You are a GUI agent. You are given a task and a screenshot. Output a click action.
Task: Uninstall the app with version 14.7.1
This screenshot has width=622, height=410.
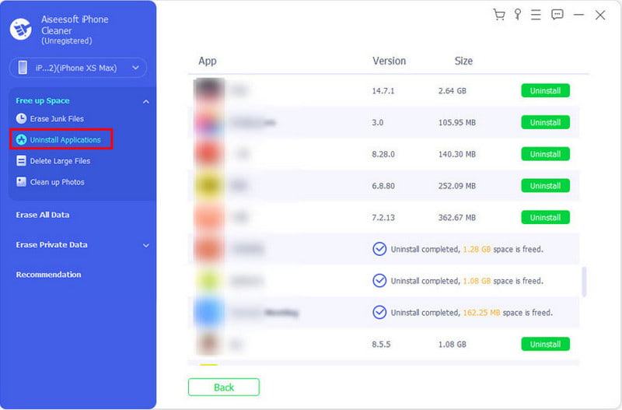pos(545,91)
